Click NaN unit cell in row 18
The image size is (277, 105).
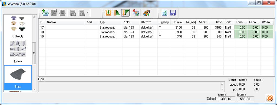point(228,32)
